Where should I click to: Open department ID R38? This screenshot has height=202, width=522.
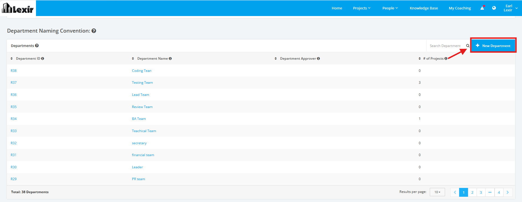14,70
